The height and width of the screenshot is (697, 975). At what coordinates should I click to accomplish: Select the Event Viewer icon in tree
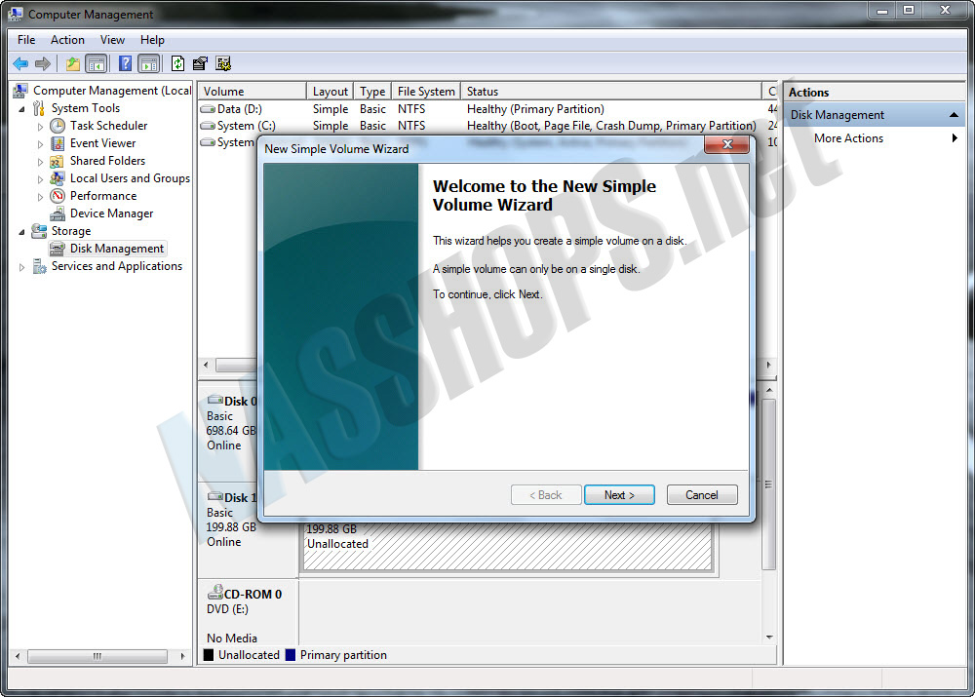(58, 143)
